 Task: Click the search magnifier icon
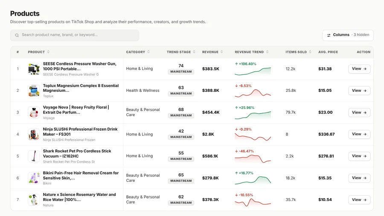click(17, 35)
